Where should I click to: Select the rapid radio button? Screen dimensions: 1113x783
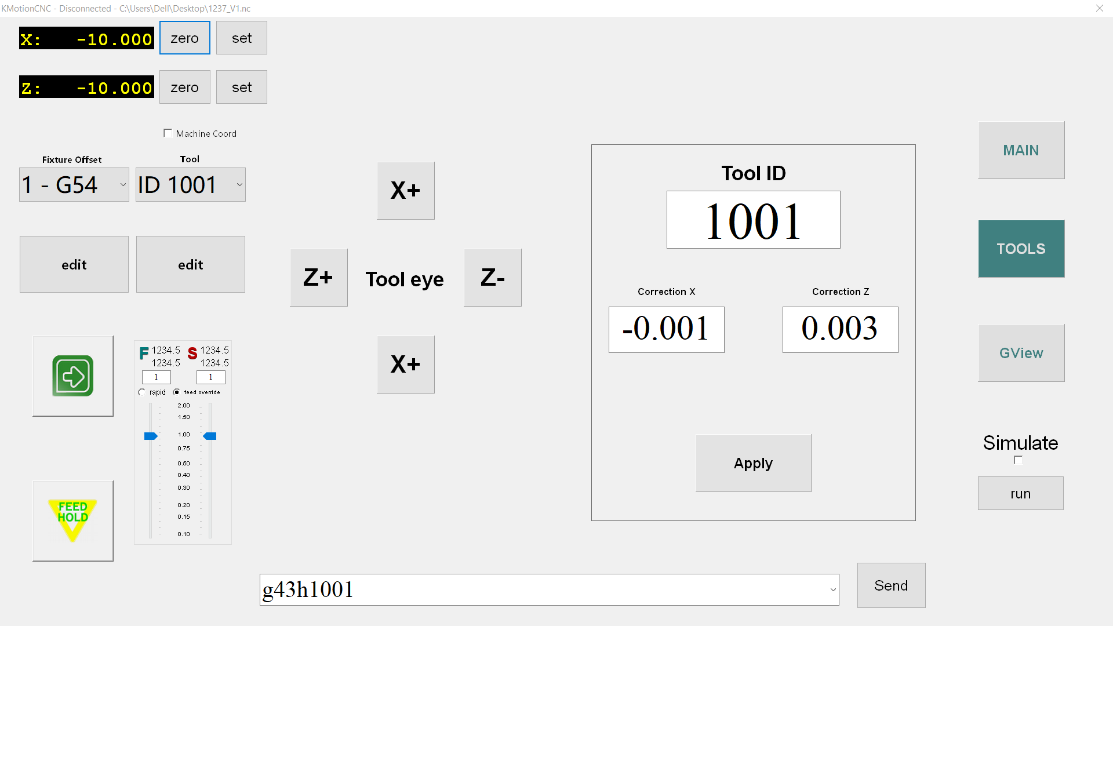(142, 392)
